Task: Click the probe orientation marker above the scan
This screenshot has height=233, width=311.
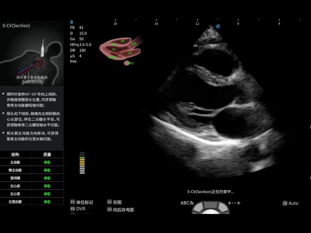Action: [218, 26]
